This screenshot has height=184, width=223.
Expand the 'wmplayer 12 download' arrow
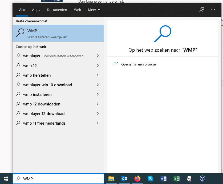click(x=98, y=113)
